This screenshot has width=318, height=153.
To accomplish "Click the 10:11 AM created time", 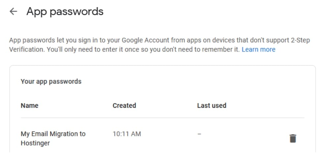I will [127, 134].
